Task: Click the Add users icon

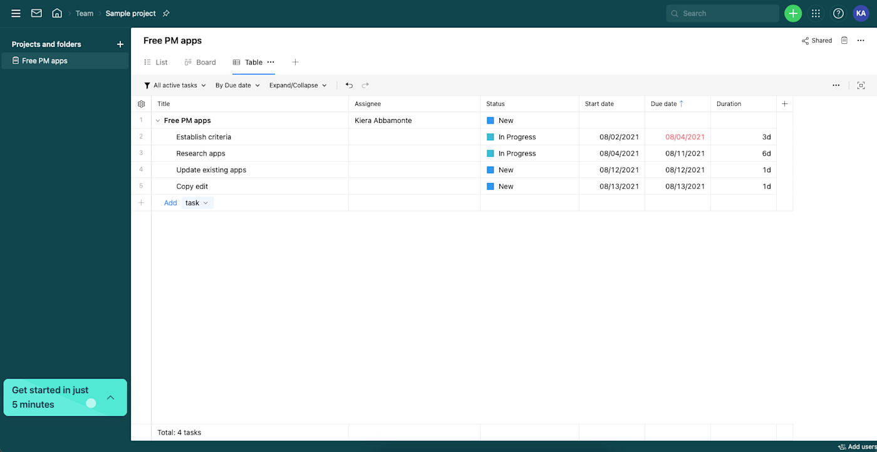Action: click(x=842, y=447)
